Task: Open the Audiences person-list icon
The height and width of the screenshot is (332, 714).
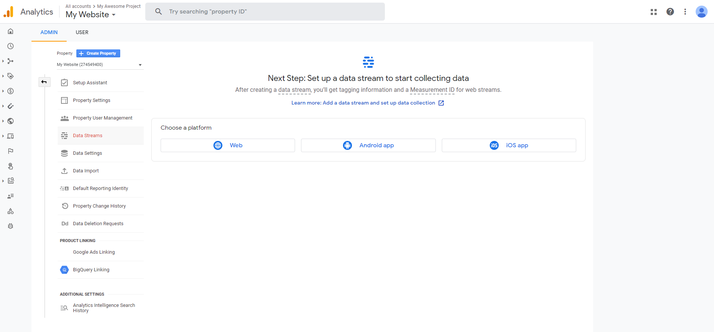Action: point(10,196)
